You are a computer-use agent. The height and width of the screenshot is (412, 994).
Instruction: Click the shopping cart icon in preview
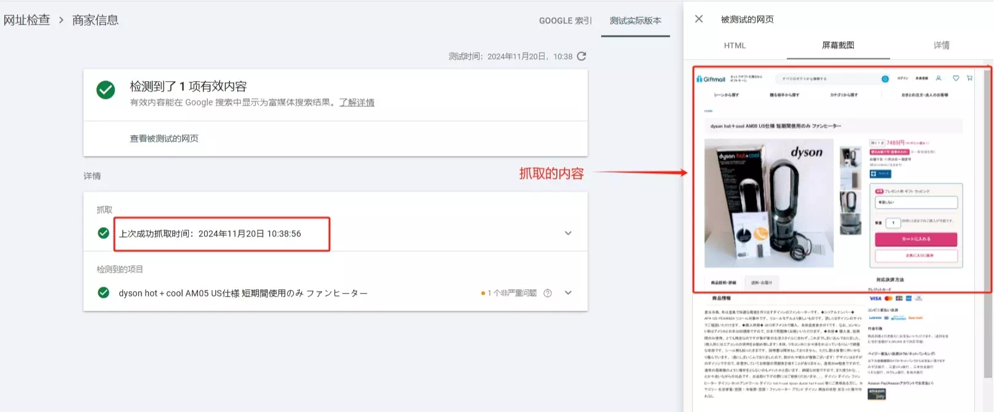[x=969, y=78]
